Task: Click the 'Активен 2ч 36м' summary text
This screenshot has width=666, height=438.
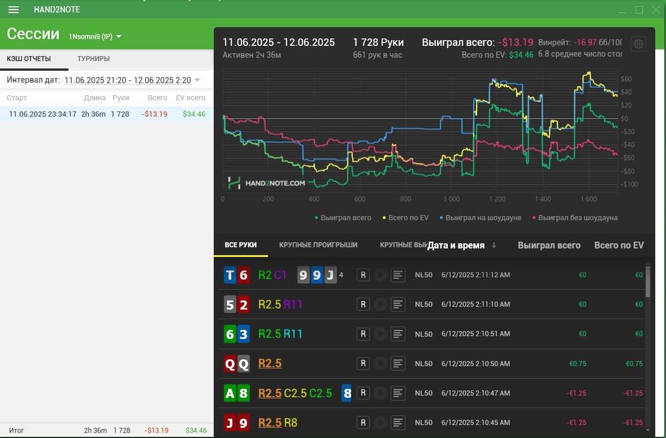Action: pos(252,55)
